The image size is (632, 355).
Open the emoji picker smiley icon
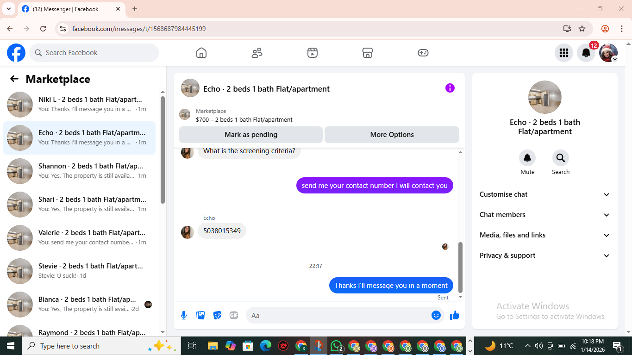click(x=436, y=315)
